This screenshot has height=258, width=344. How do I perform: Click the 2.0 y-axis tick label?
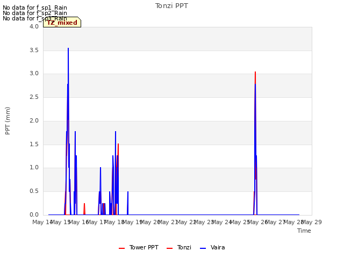pyautogui.click(x=34, y=120)
